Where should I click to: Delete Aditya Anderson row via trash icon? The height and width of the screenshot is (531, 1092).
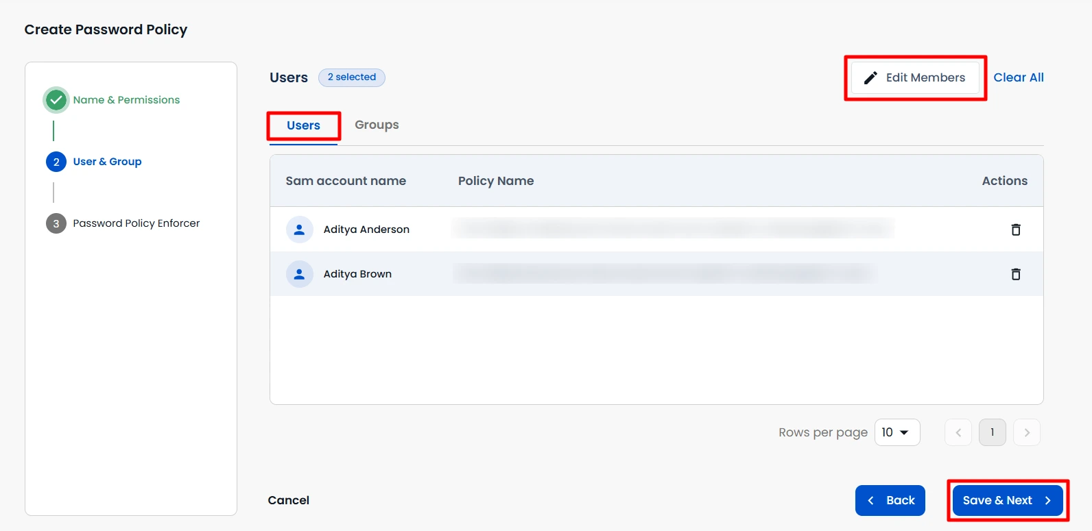pyautogui.click(x=1016, y=230)
